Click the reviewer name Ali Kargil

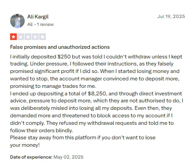pyautogui.click(x=38, y=17)
